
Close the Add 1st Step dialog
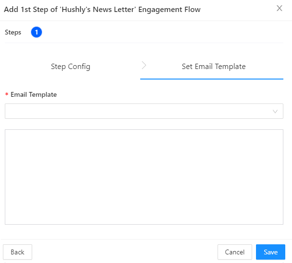pos(280,8)
